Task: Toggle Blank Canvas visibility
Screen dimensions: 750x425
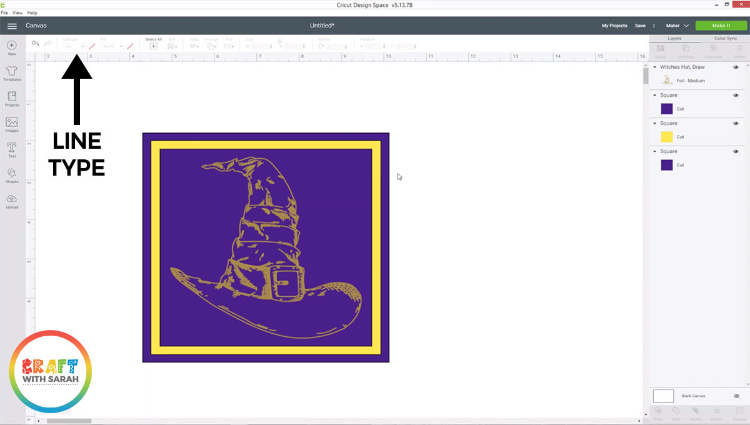Action: click(x=737, y=396)
